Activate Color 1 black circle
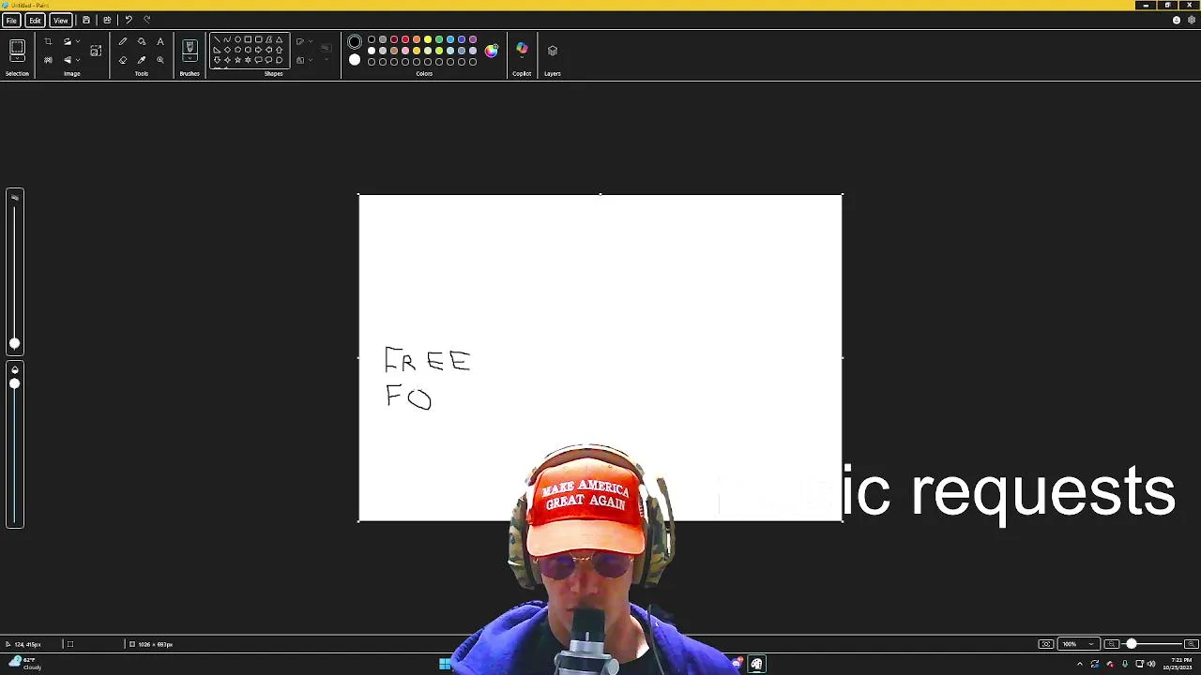Screen dimensions: 1201x675 point(355,42)
